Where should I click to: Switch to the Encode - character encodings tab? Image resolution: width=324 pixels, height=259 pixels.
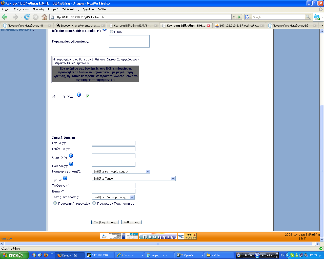[80, 26]
